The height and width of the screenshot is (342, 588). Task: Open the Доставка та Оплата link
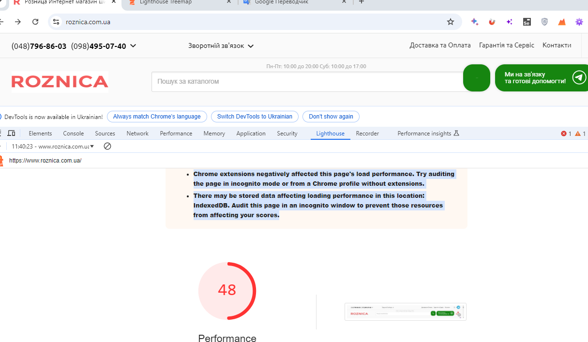(440, 45)
